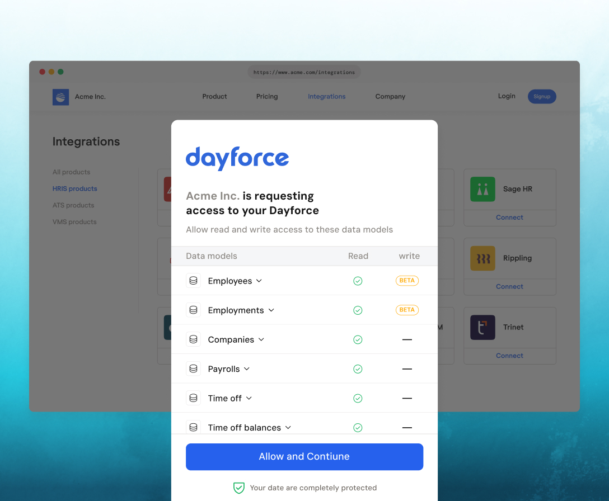
Task: Click the Data models column header
Action: (211, 256)
